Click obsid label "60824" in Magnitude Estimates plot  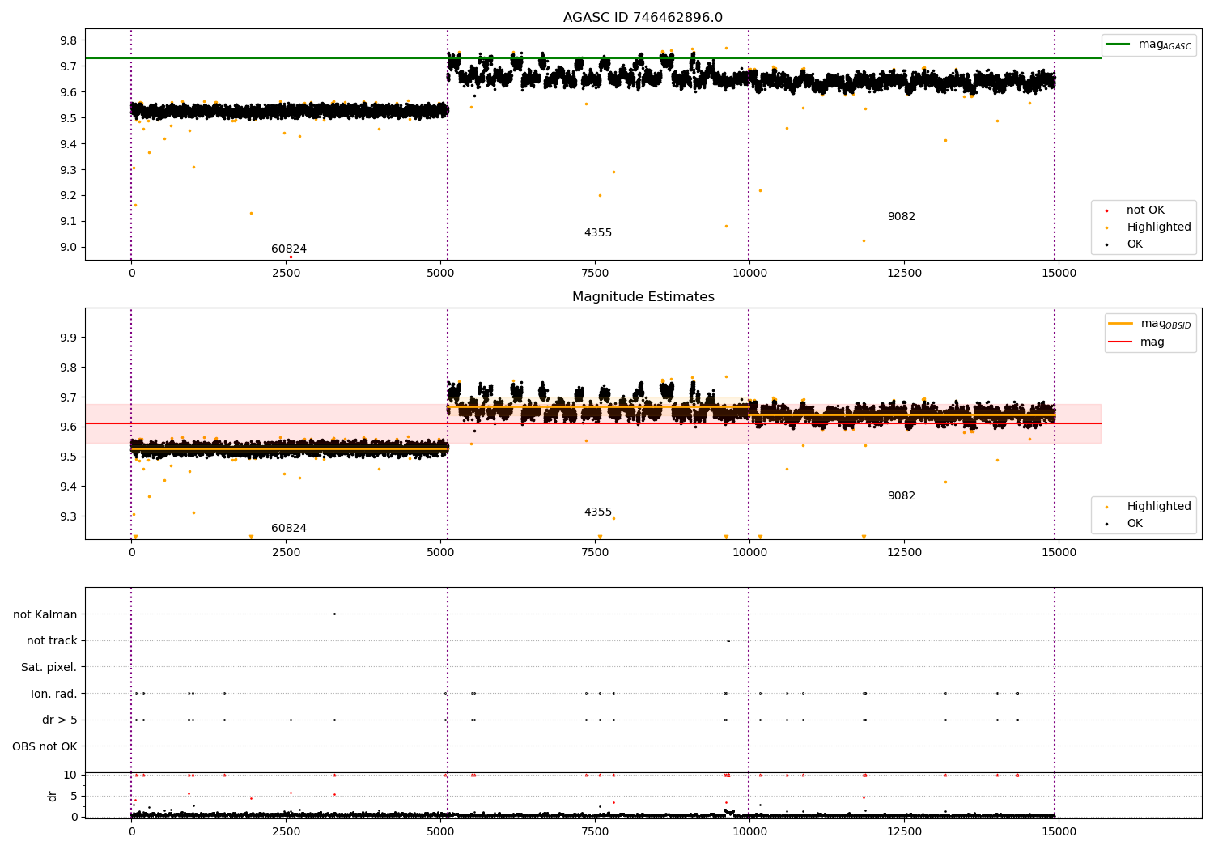(289, 529)
